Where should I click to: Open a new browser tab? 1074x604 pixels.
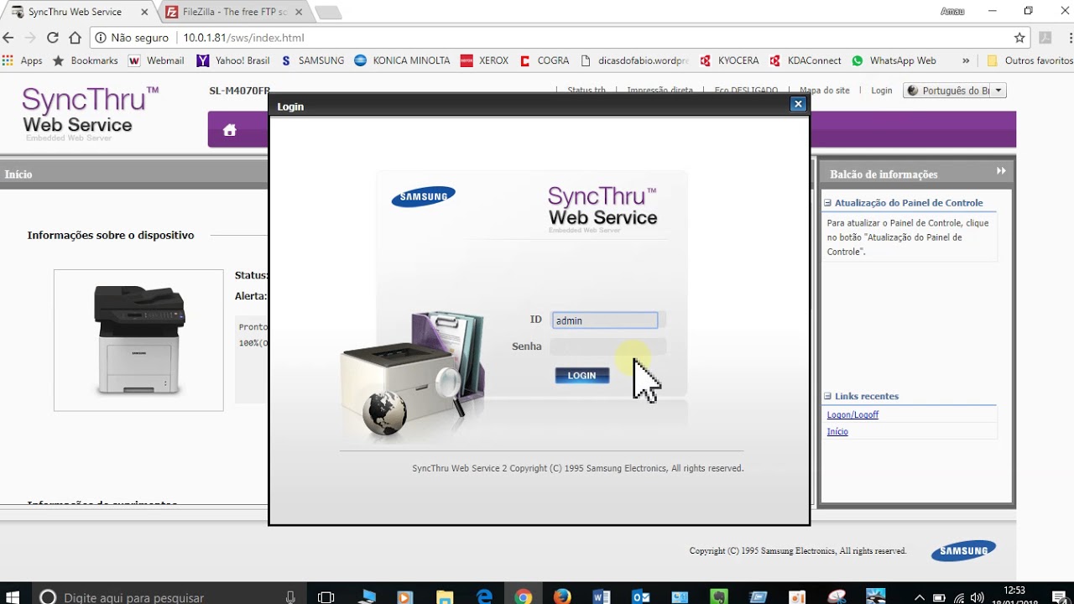coord(328,13)
